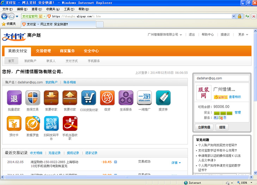Screen dimensions: 257x185
Task: Click the red Stop loading icon
Action: pyautogui.click(x=254, y=17)
